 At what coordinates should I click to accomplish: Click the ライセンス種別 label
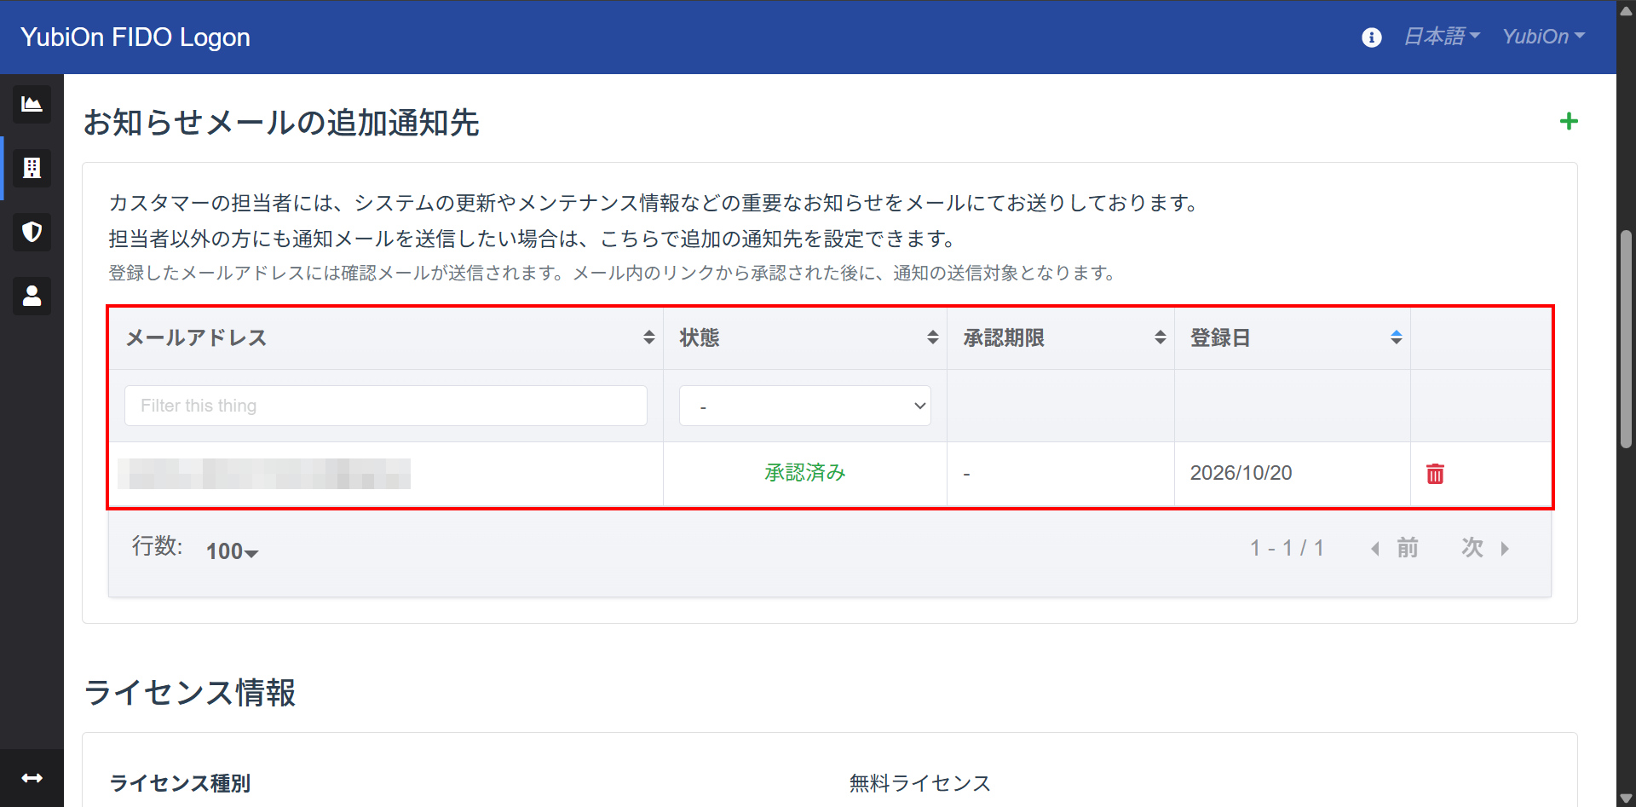pos(180,783)
